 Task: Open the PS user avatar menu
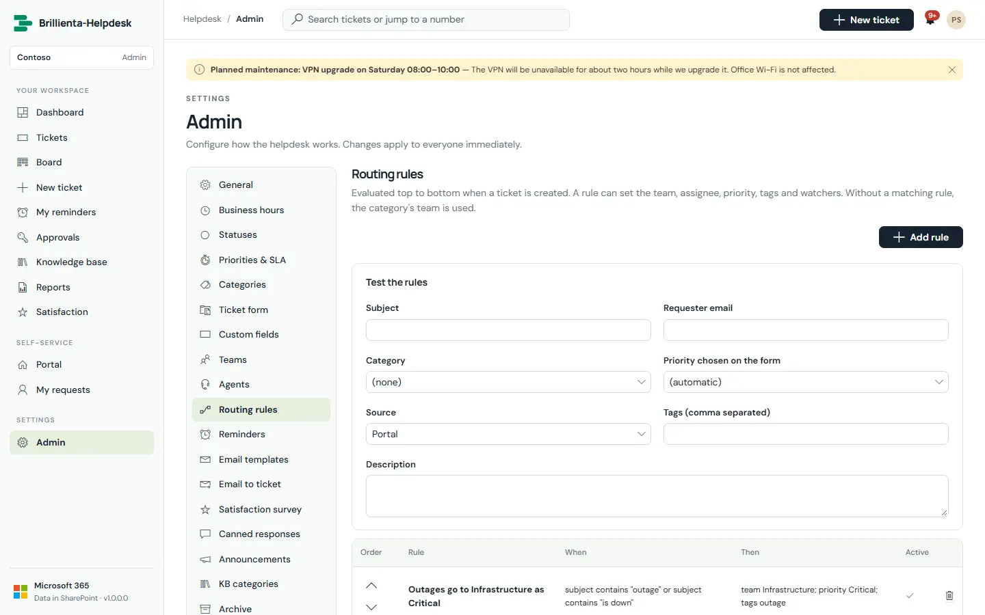tap(956, 20)
